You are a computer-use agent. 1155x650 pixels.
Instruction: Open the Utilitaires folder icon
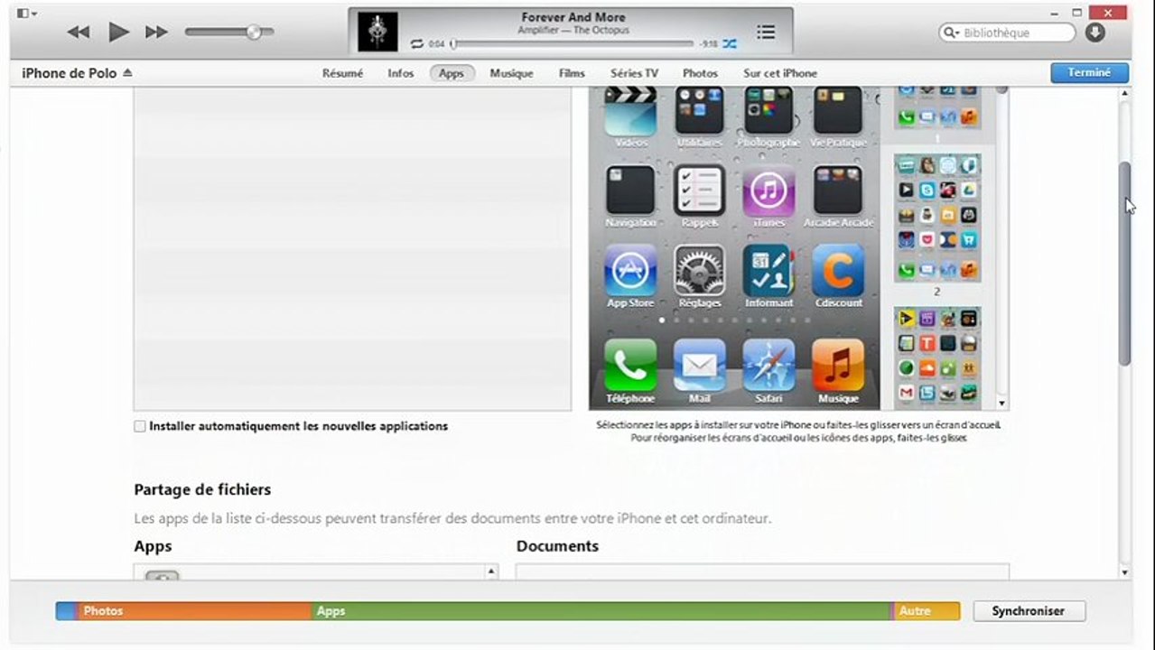pos(699,111)
